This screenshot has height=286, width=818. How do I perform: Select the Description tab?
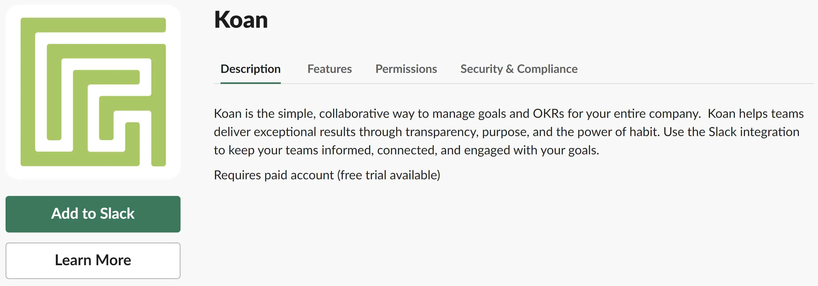pos(251,69)
